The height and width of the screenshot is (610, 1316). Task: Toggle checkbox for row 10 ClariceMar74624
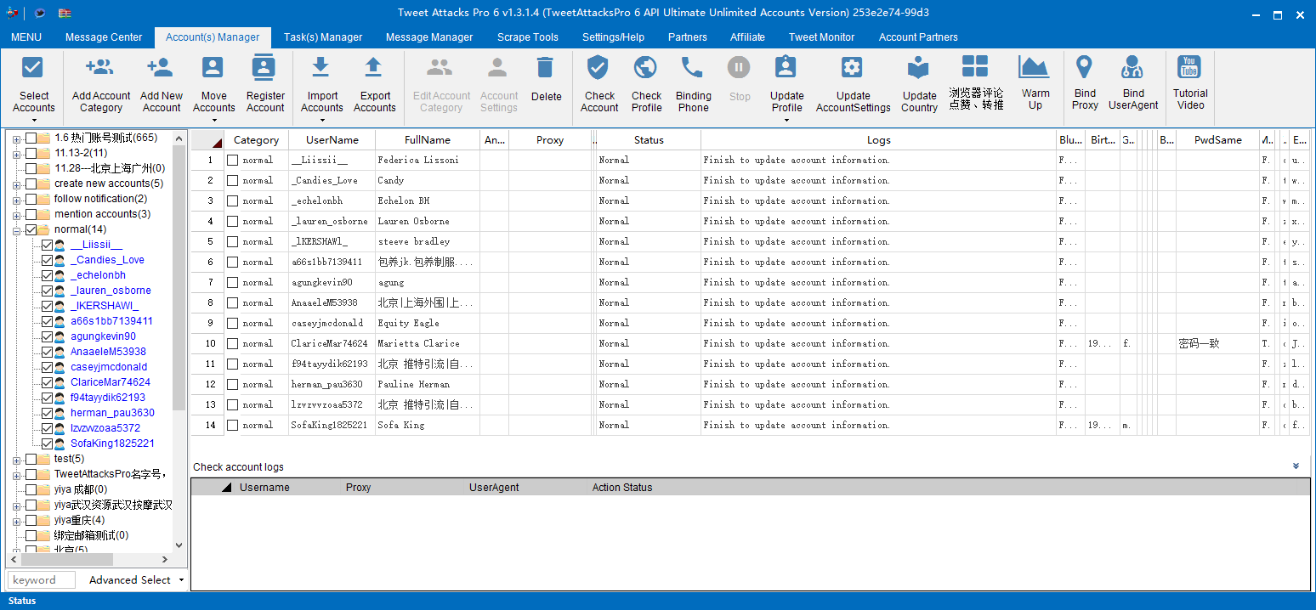tap(233, 343)
